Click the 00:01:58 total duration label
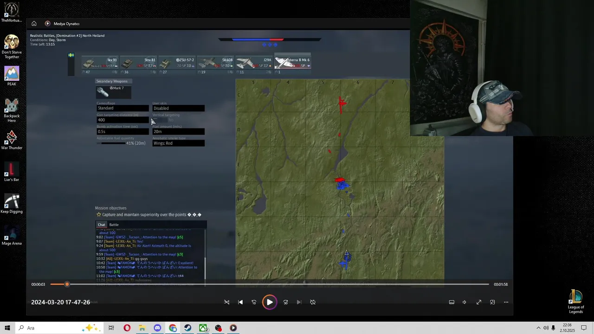The height and width of the screenshot is (334, 594). click(501, 284)
